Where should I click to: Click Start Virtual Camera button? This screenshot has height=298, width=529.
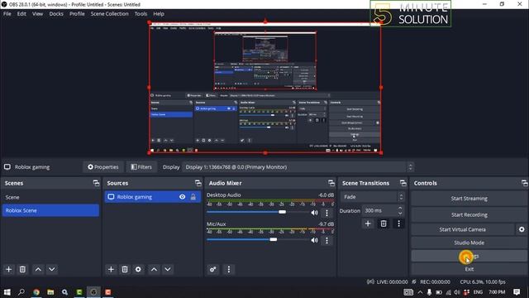(x=462, y=229)
